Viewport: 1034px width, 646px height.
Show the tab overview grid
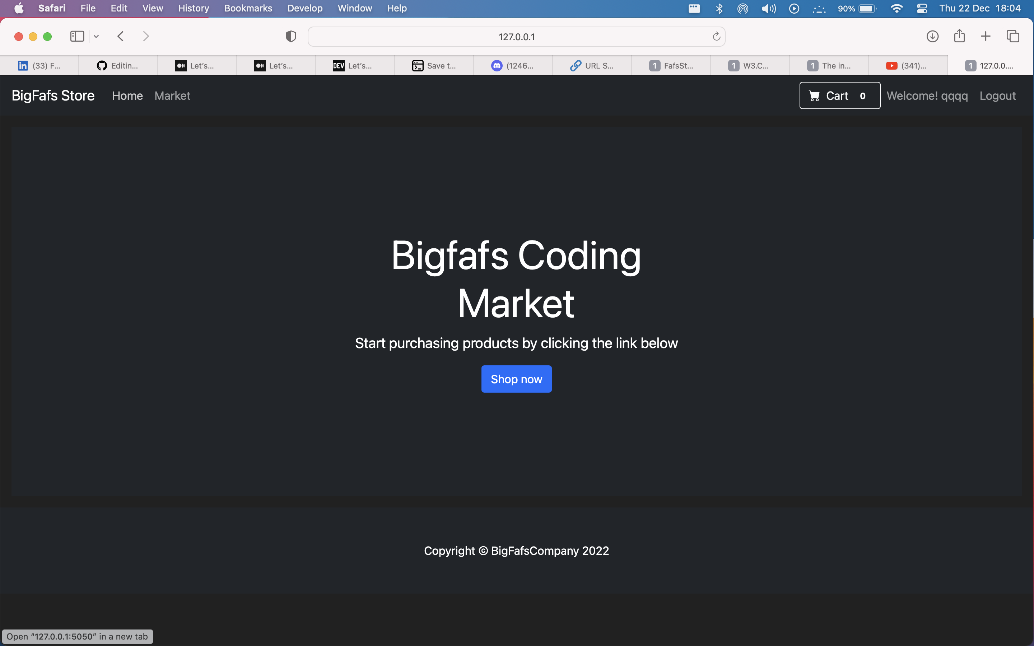point(1013,36)
